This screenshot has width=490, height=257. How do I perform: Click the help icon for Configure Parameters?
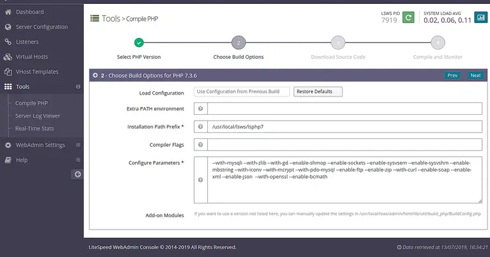[201, 180]
